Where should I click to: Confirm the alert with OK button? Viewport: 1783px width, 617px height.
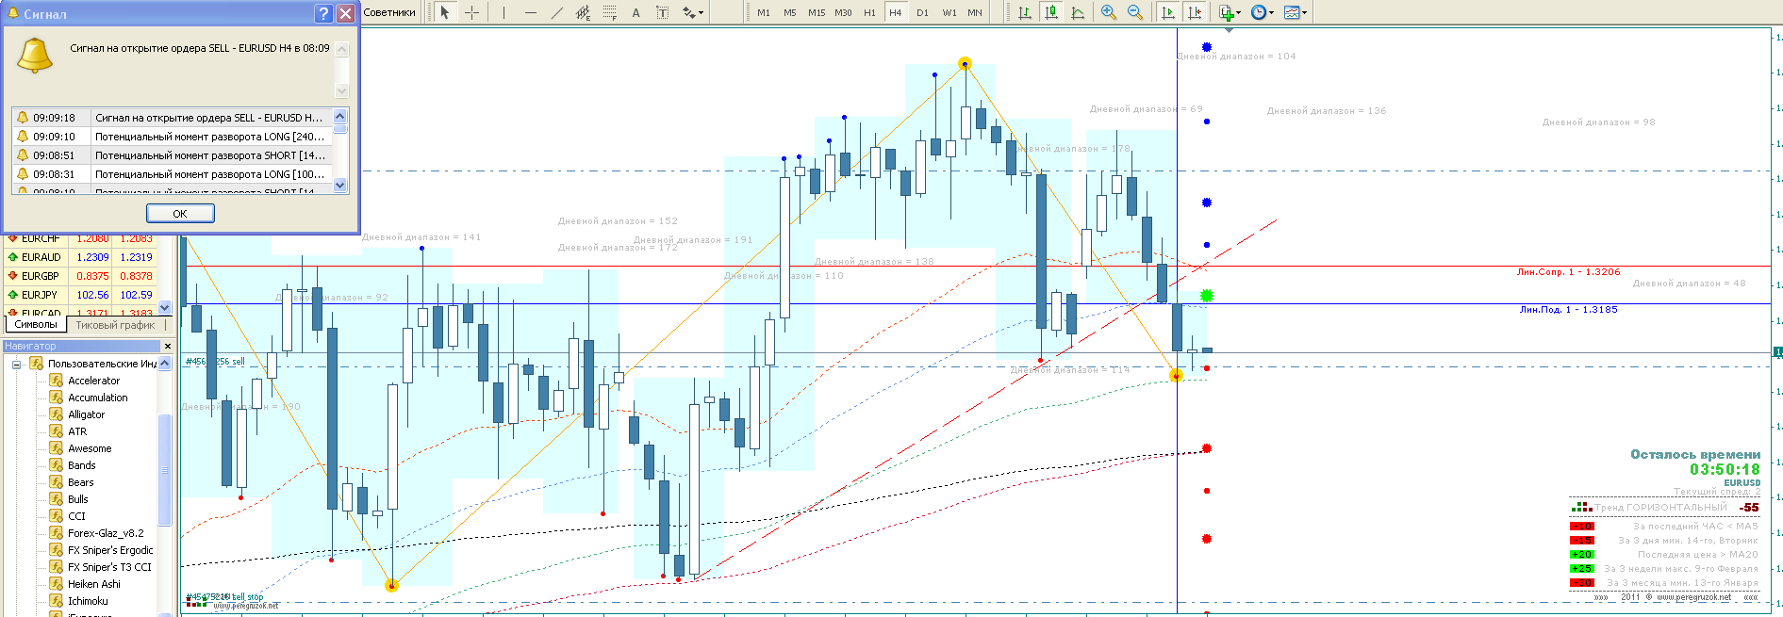point(180,214)
